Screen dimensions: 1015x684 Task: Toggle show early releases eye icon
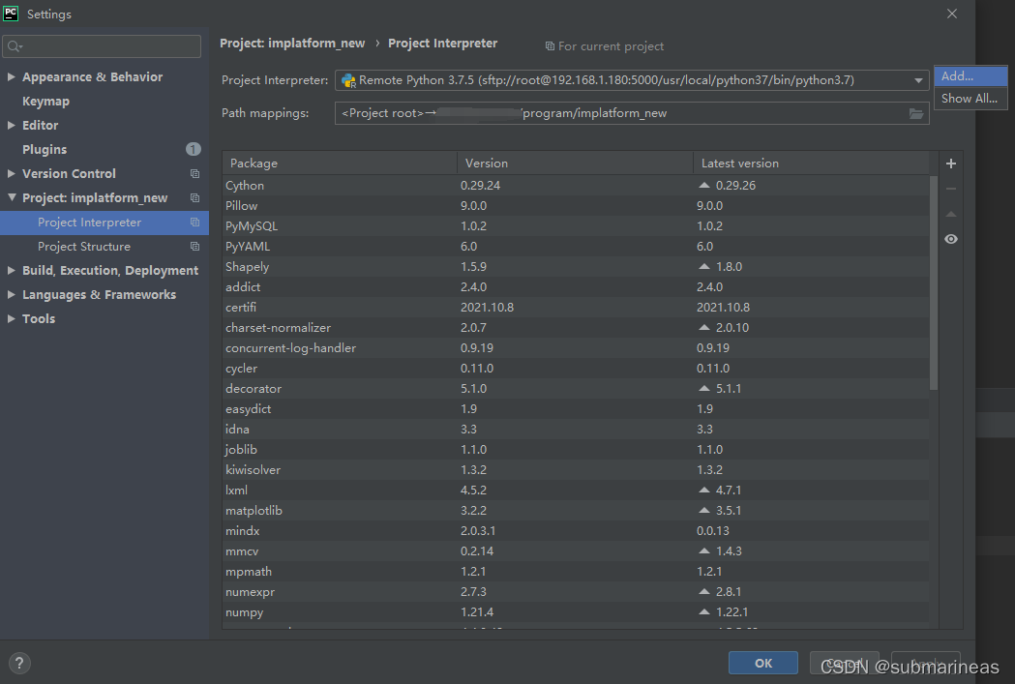951,239
